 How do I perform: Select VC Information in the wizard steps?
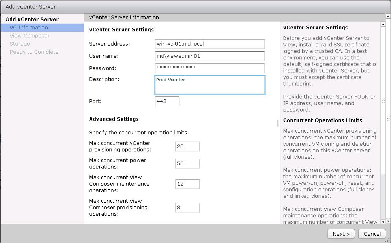pos(29,28)
